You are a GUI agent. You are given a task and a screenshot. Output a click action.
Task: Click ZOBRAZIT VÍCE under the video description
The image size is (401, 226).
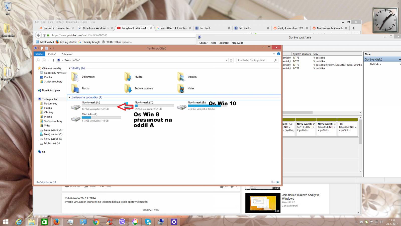[151, 210]
